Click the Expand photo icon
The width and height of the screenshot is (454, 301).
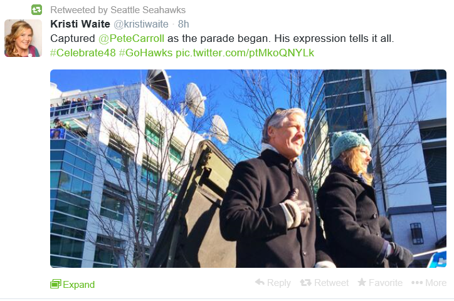pos(55,284)
